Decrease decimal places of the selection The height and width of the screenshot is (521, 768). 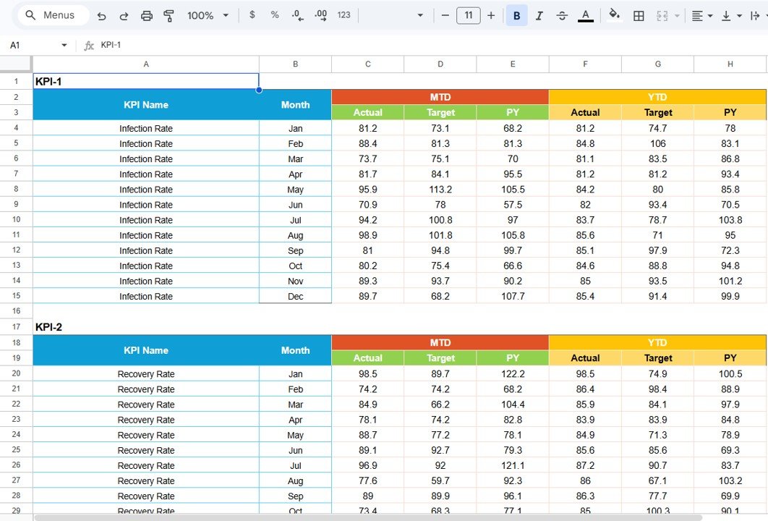(296, 14)
